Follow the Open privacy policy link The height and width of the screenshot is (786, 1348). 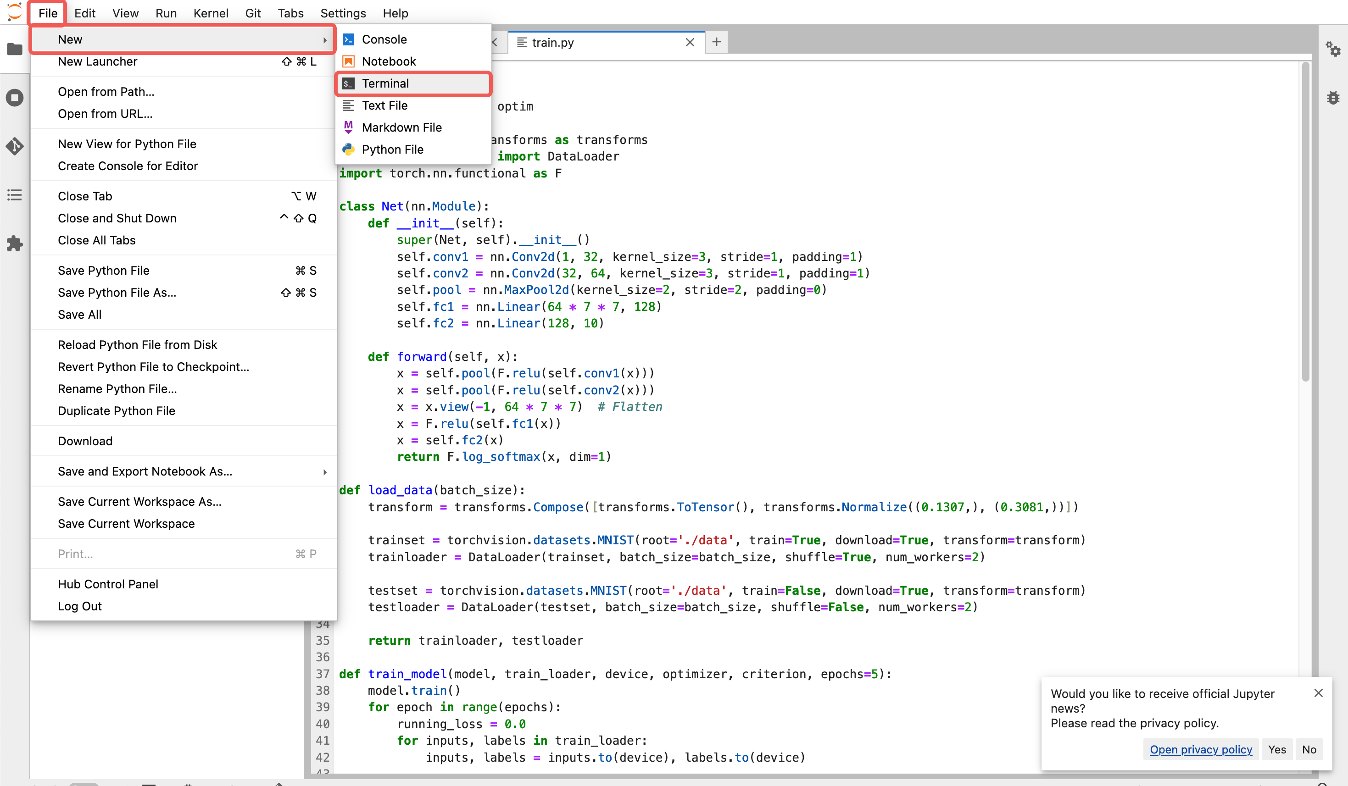point(1200,749)
